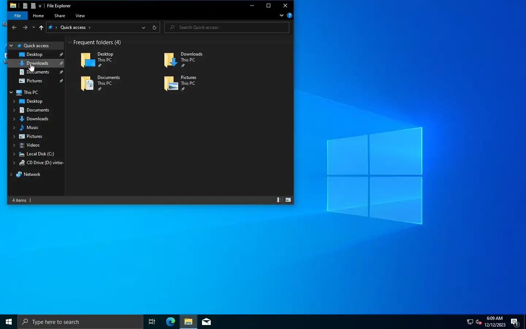Open the Recent locations dropdown arrow
This screenshot has height=329, width=526.
tap(34, 27)
